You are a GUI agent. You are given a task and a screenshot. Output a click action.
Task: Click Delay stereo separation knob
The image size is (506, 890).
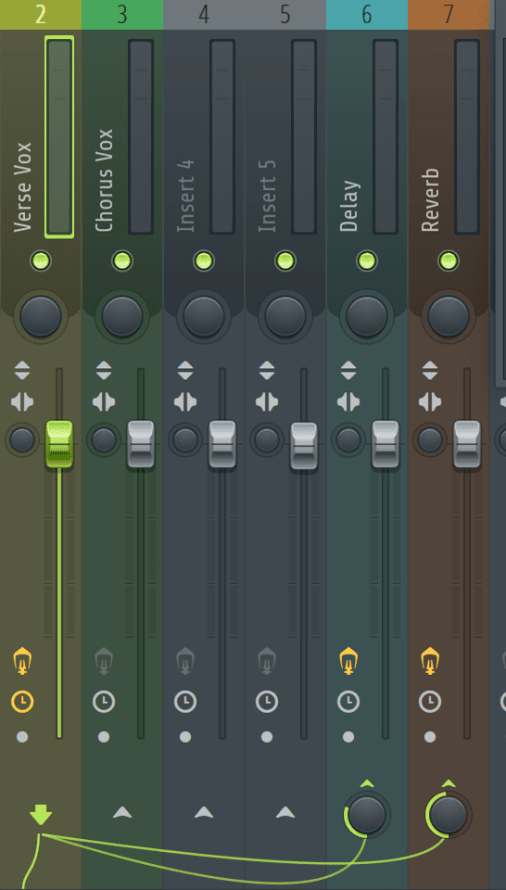pyautogui.click(x=348, y=439)
